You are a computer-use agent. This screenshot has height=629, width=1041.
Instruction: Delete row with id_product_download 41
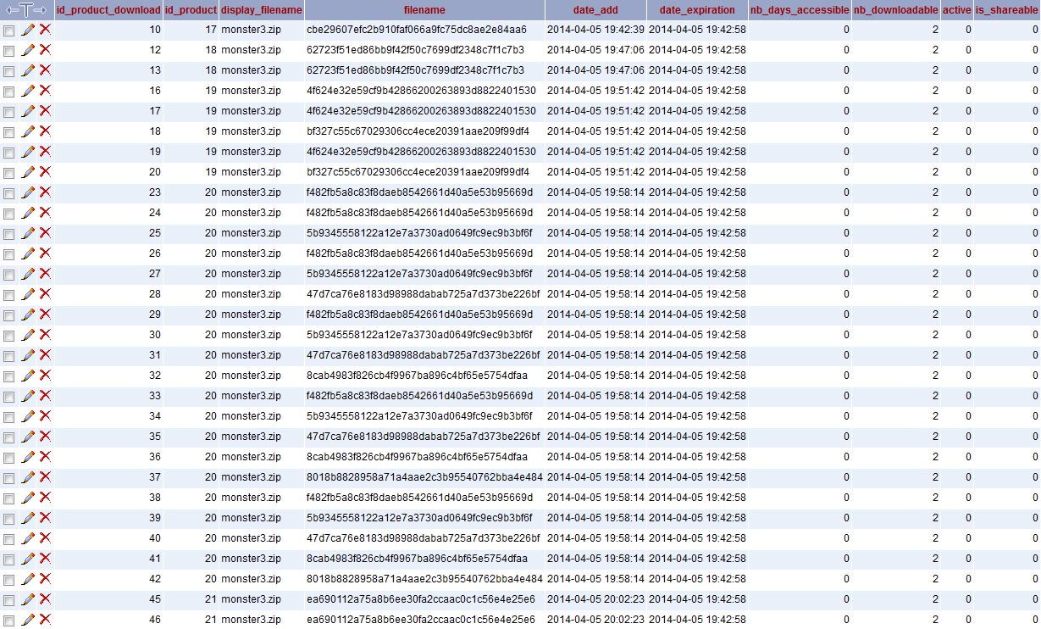(45, 559)
